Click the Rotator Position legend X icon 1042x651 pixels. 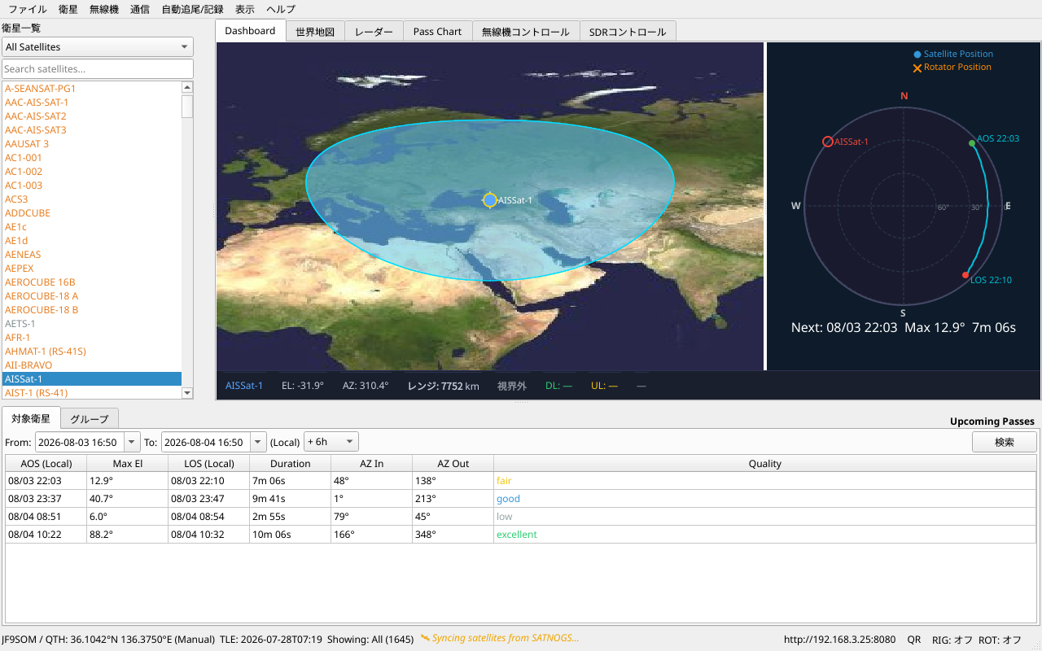(x=917, y=68)
